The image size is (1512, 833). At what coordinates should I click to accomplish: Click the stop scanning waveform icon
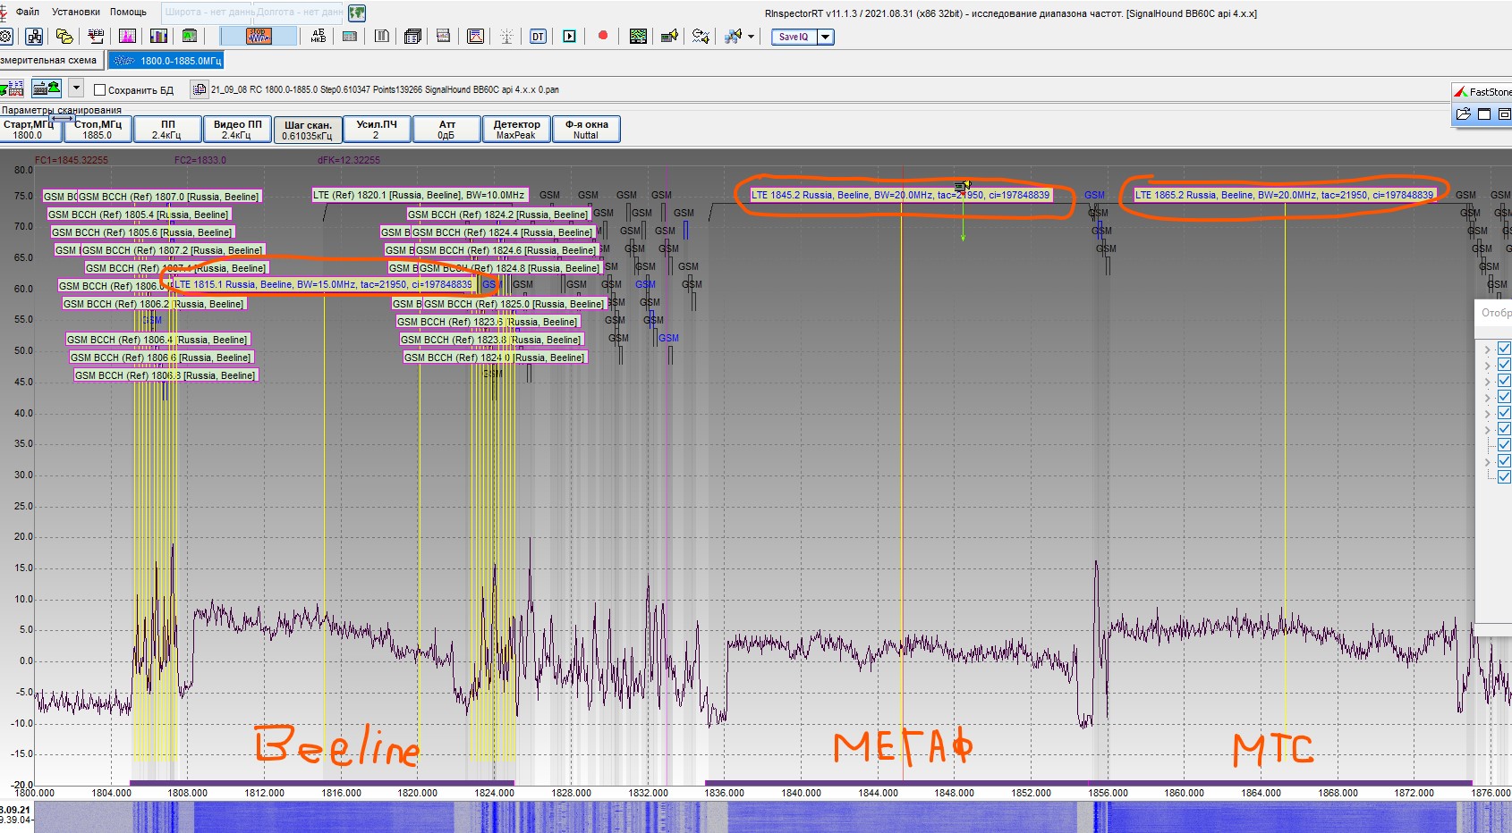pyautogui.click(x=259, y=36)
